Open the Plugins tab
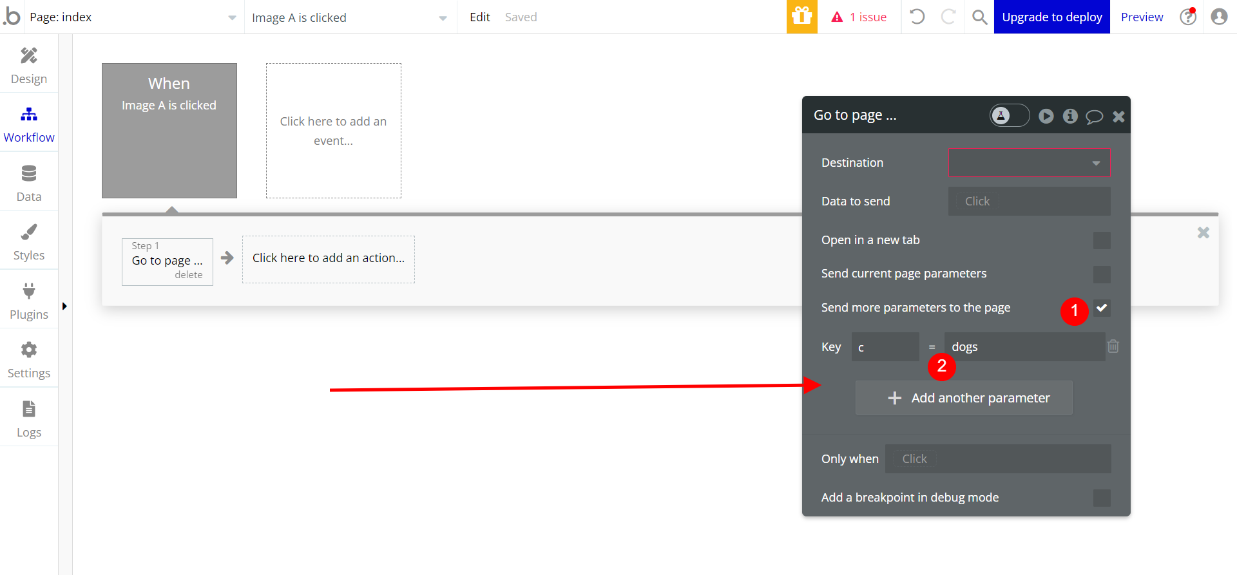Screen dimensions: 1237x575 tap(29, 301)
